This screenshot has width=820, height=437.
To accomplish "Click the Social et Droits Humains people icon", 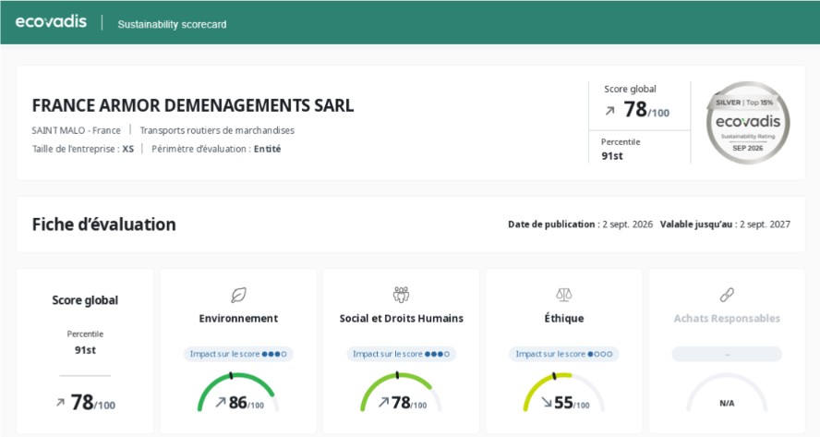I will pos(401,295).
